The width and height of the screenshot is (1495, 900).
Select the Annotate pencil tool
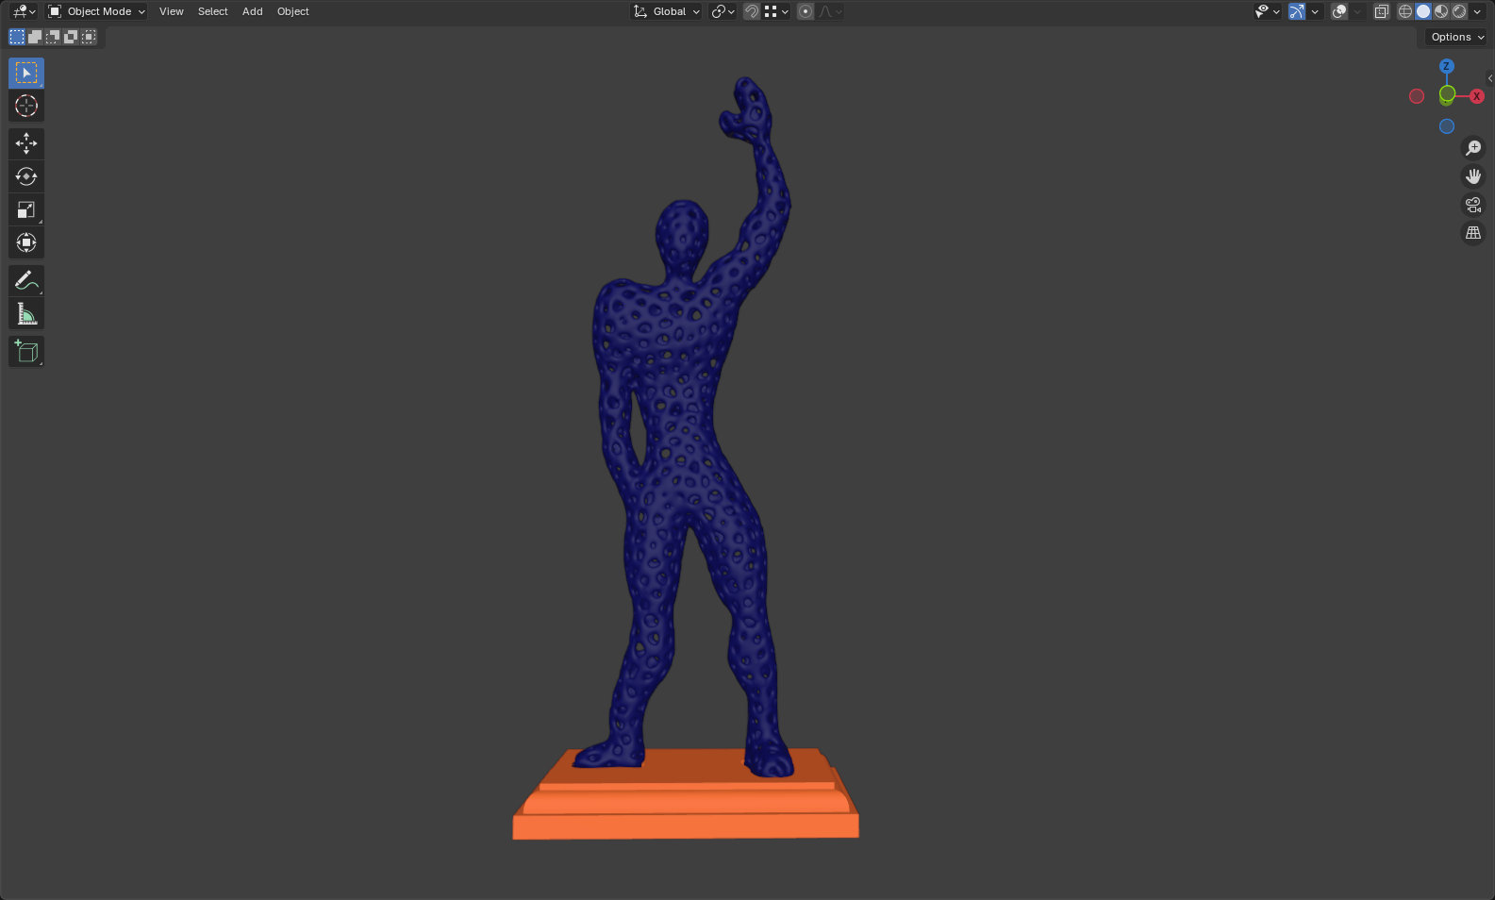pos(26,281)
